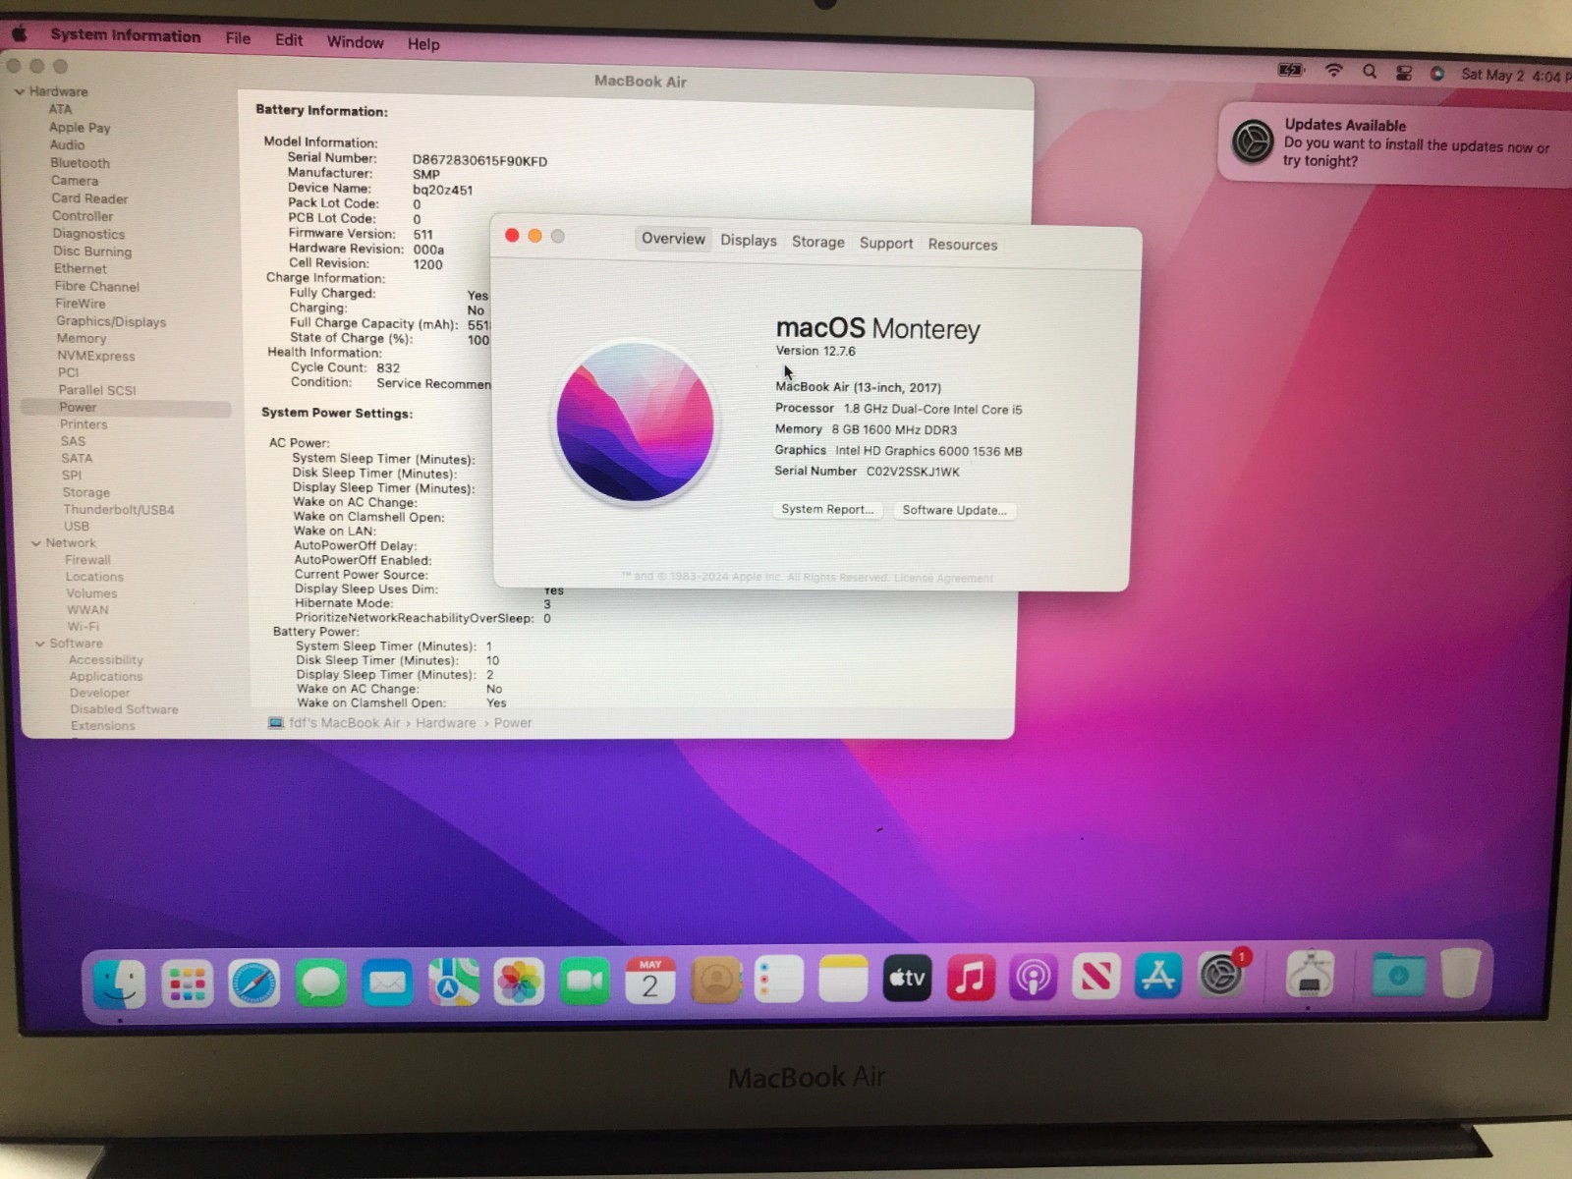Click the Software Update button
The width and height of the screenshot is (1572, 1179).
[954, 510]
